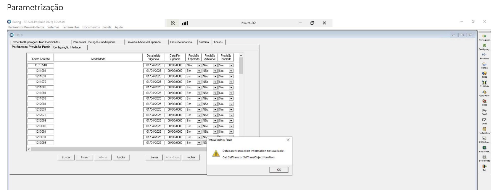Viewport: 504px width, 190px height.
Task: Open the Interfaces toolbar icon
Action: coord(484,55)
